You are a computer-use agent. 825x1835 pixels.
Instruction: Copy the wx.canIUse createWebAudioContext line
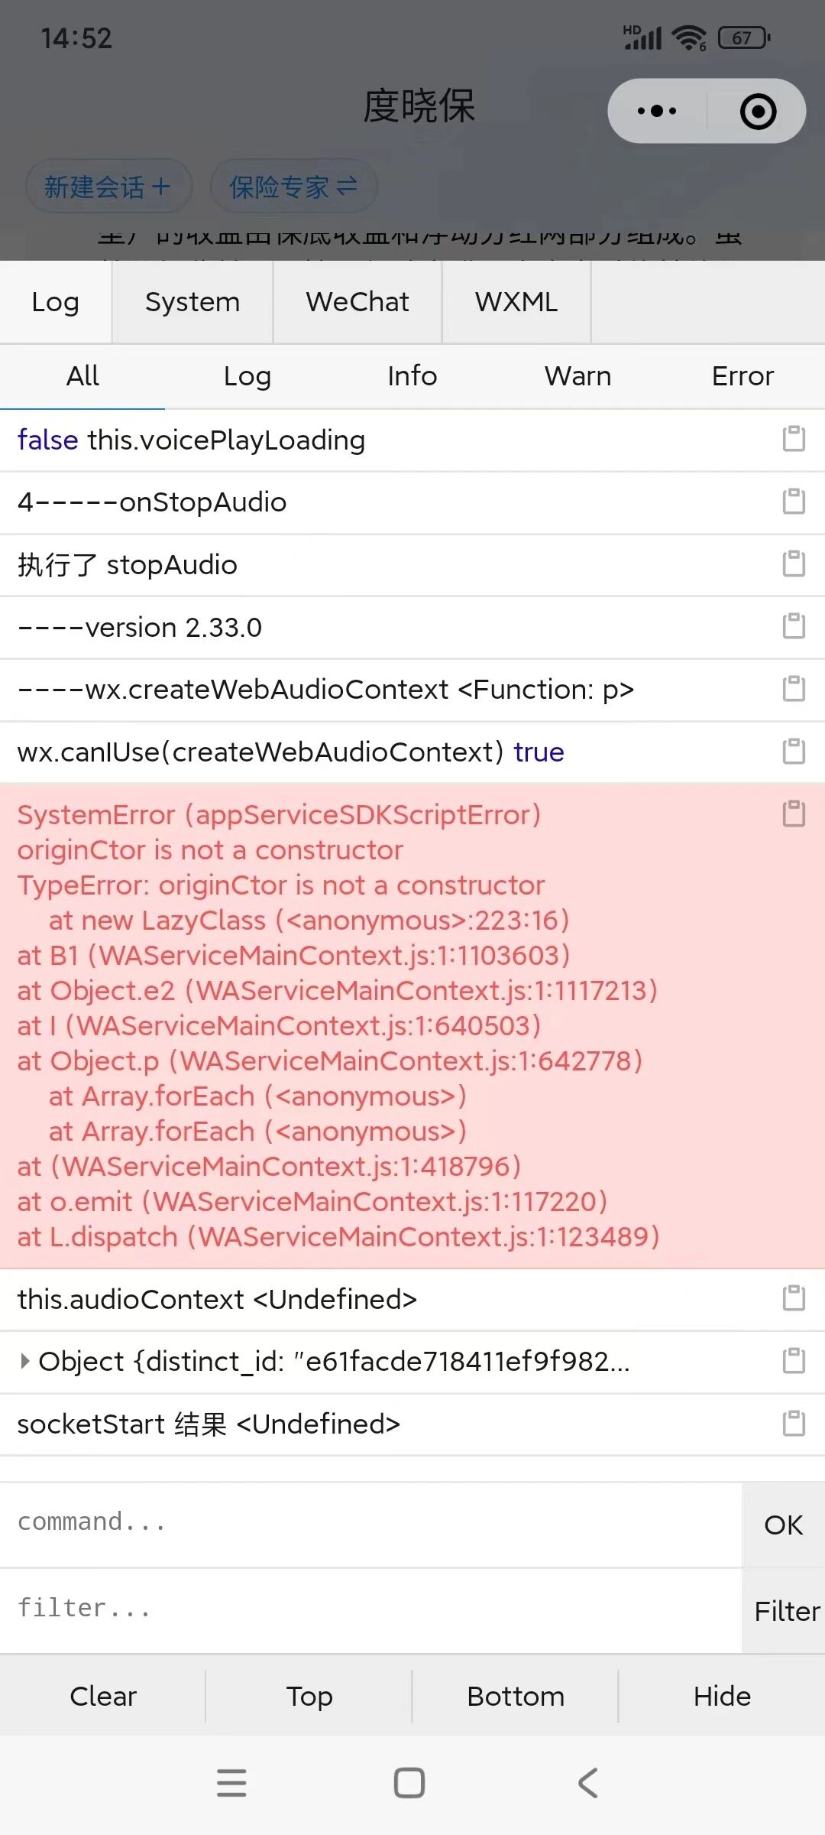(x=794, y=752)
